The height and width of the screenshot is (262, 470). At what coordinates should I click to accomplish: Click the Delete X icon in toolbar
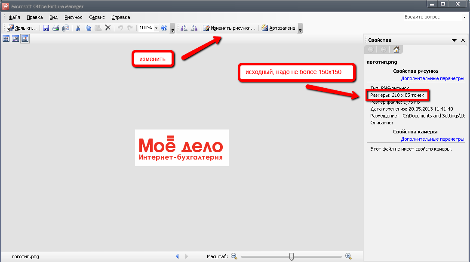[x=108, y=28]
